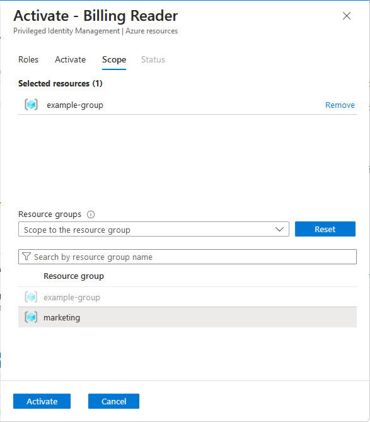The height and width of the screenshot is (422, 370).
Task: Click Cancel to discard the activation
Action: [x=113, y=401]
